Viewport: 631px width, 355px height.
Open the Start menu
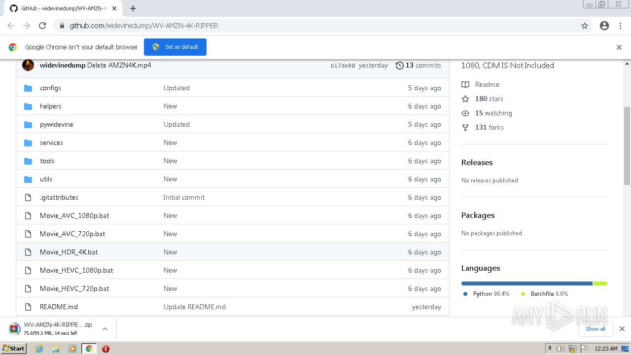coord(13,349)
